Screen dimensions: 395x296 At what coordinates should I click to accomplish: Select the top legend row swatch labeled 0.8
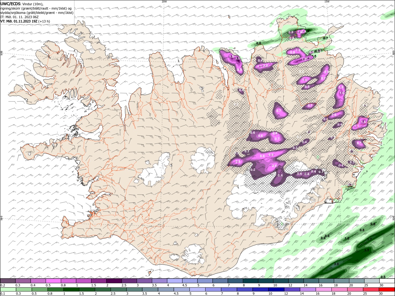coord(68,281)
